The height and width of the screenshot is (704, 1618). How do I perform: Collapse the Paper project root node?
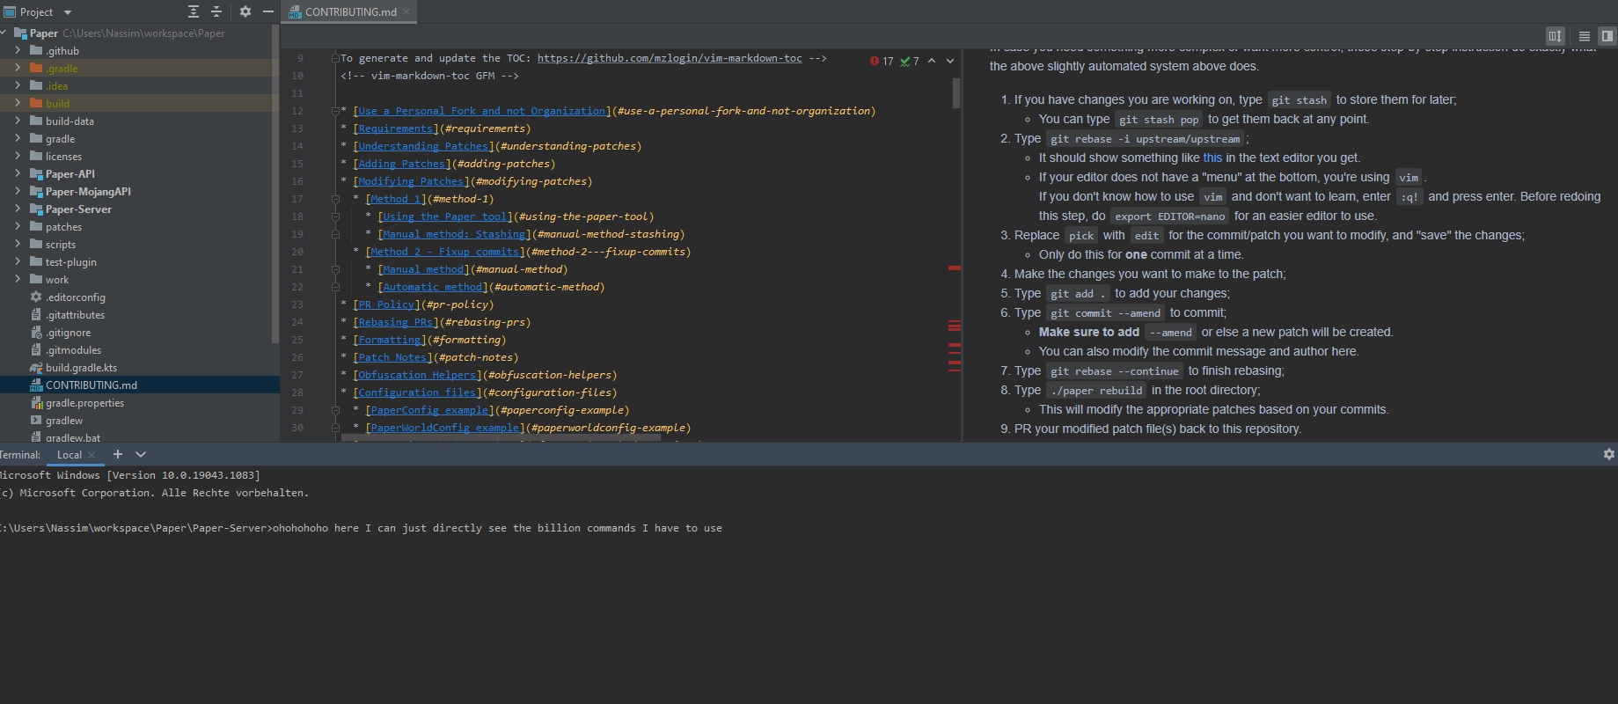pyautogui.click(x=5, y=33)
